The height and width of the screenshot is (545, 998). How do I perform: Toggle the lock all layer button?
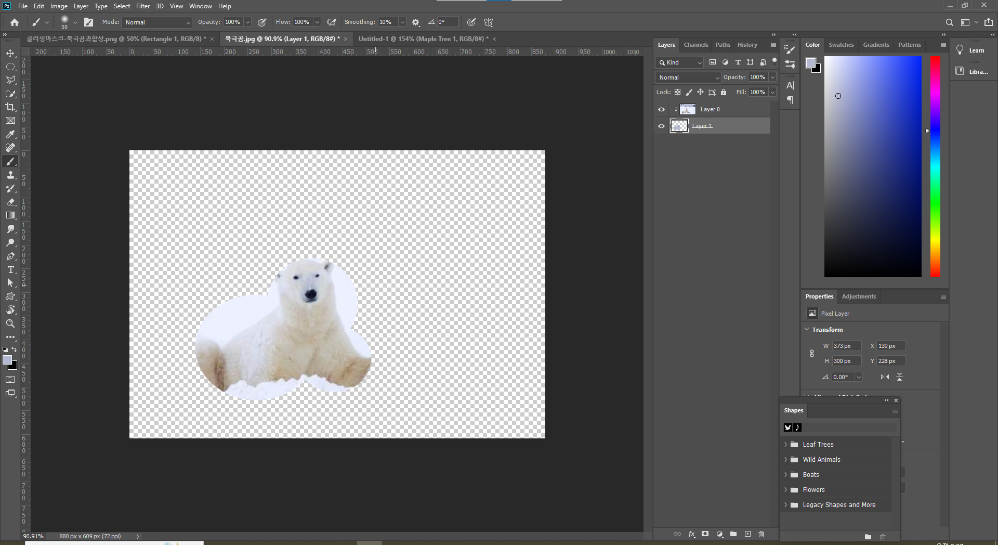point(724,92)
